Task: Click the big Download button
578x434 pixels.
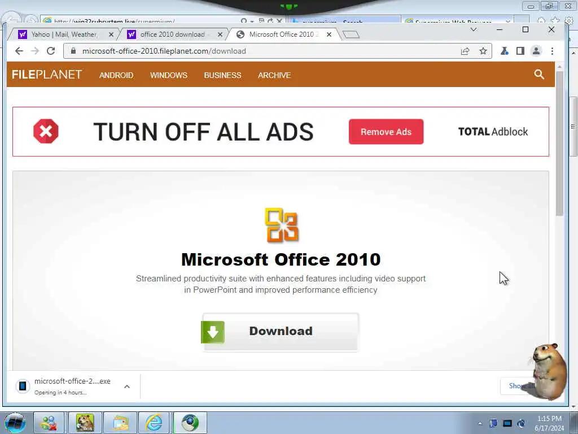Action: 280,332
